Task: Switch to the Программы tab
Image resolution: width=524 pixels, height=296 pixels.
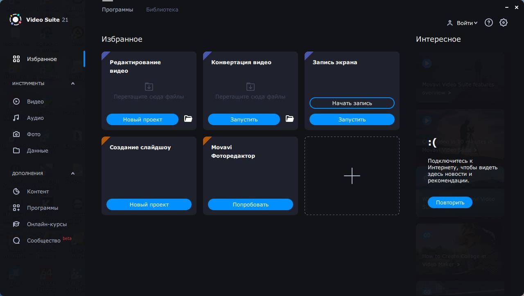Action: tap(117, 9)
